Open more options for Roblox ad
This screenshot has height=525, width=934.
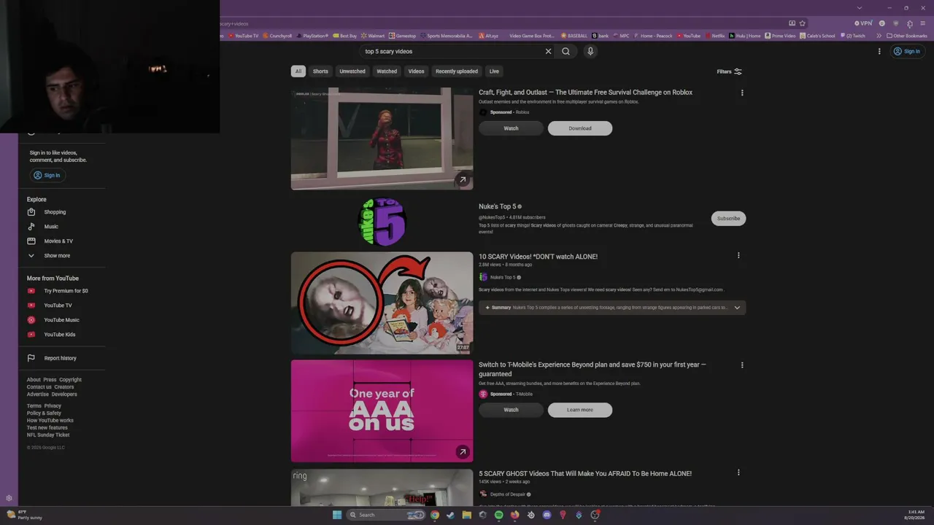point(742,93)
